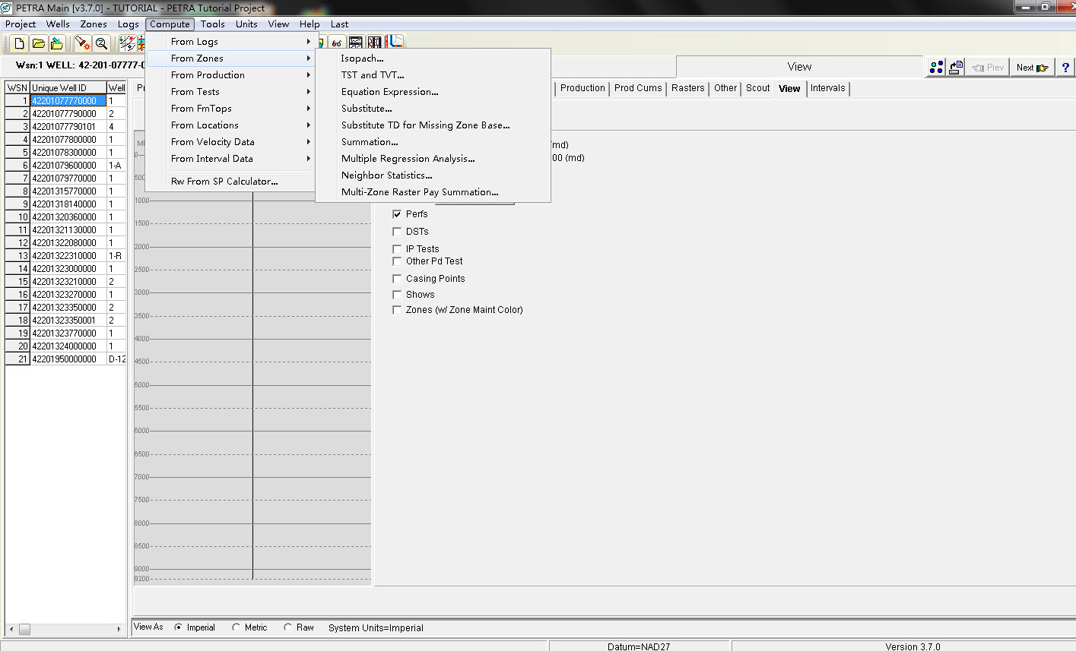Switch to the Production tab
The width and height of the screenshot is (1076, 651).
[x=582, y=88]
